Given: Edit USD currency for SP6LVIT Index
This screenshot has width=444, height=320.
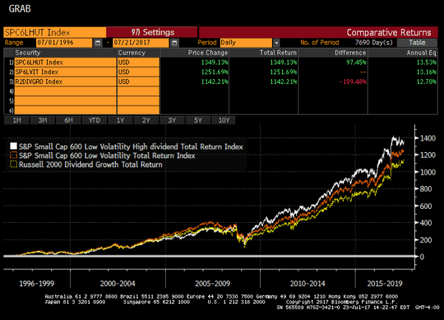Looking at the screenshot, I should click(138, 72).
